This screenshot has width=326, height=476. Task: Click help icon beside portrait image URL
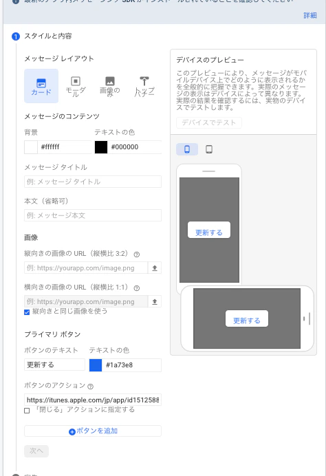(x=137, y=255)
